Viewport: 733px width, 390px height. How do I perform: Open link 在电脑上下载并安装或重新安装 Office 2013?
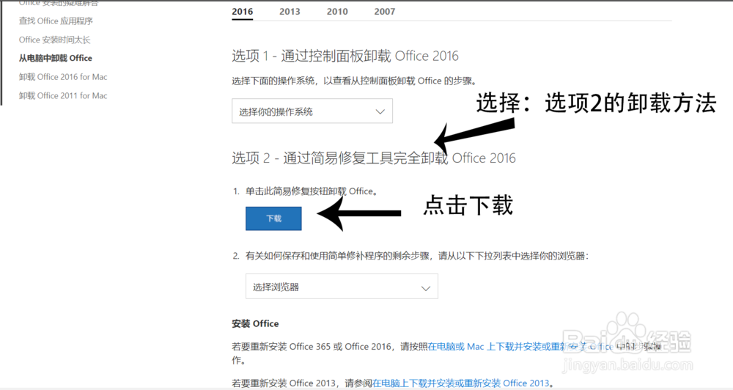[461, 383]
